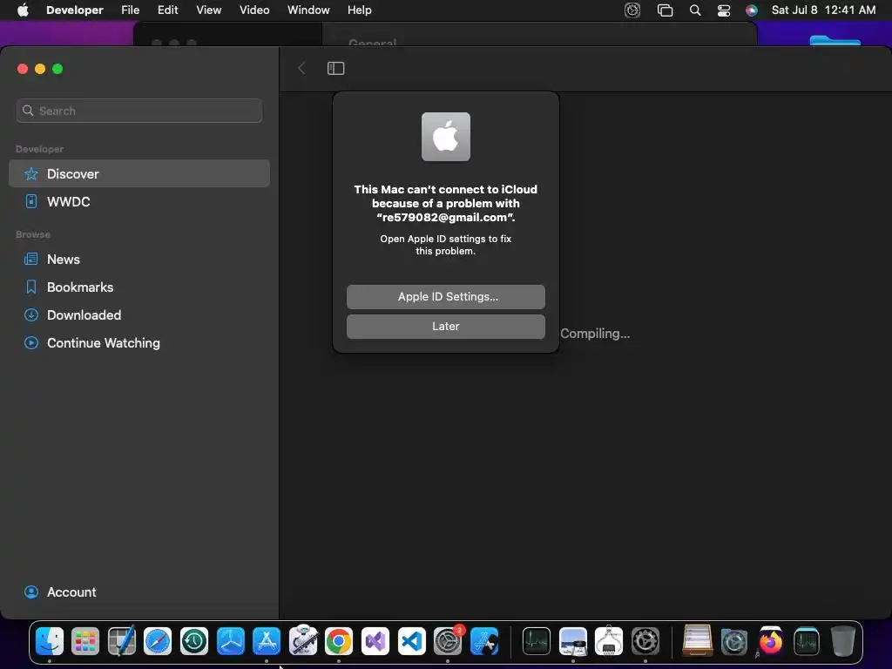Launch Automator from the Dock
892x669 pixels.
[x=302, y=641]
